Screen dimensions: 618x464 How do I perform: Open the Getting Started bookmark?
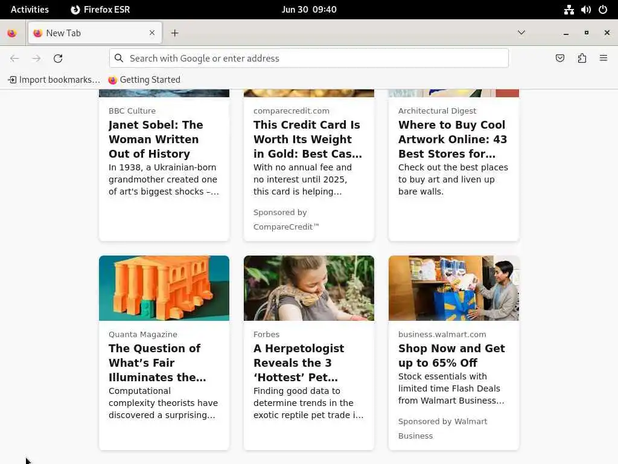(x=144, y=80)
